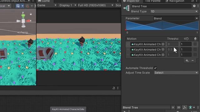
Task: Edit time scale field of threshold 0 row
Action: [186, 44]
